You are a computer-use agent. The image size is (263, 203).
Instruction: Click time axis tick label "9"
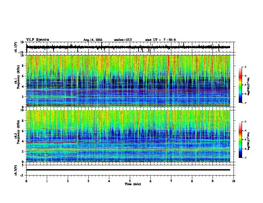[213, 181]
